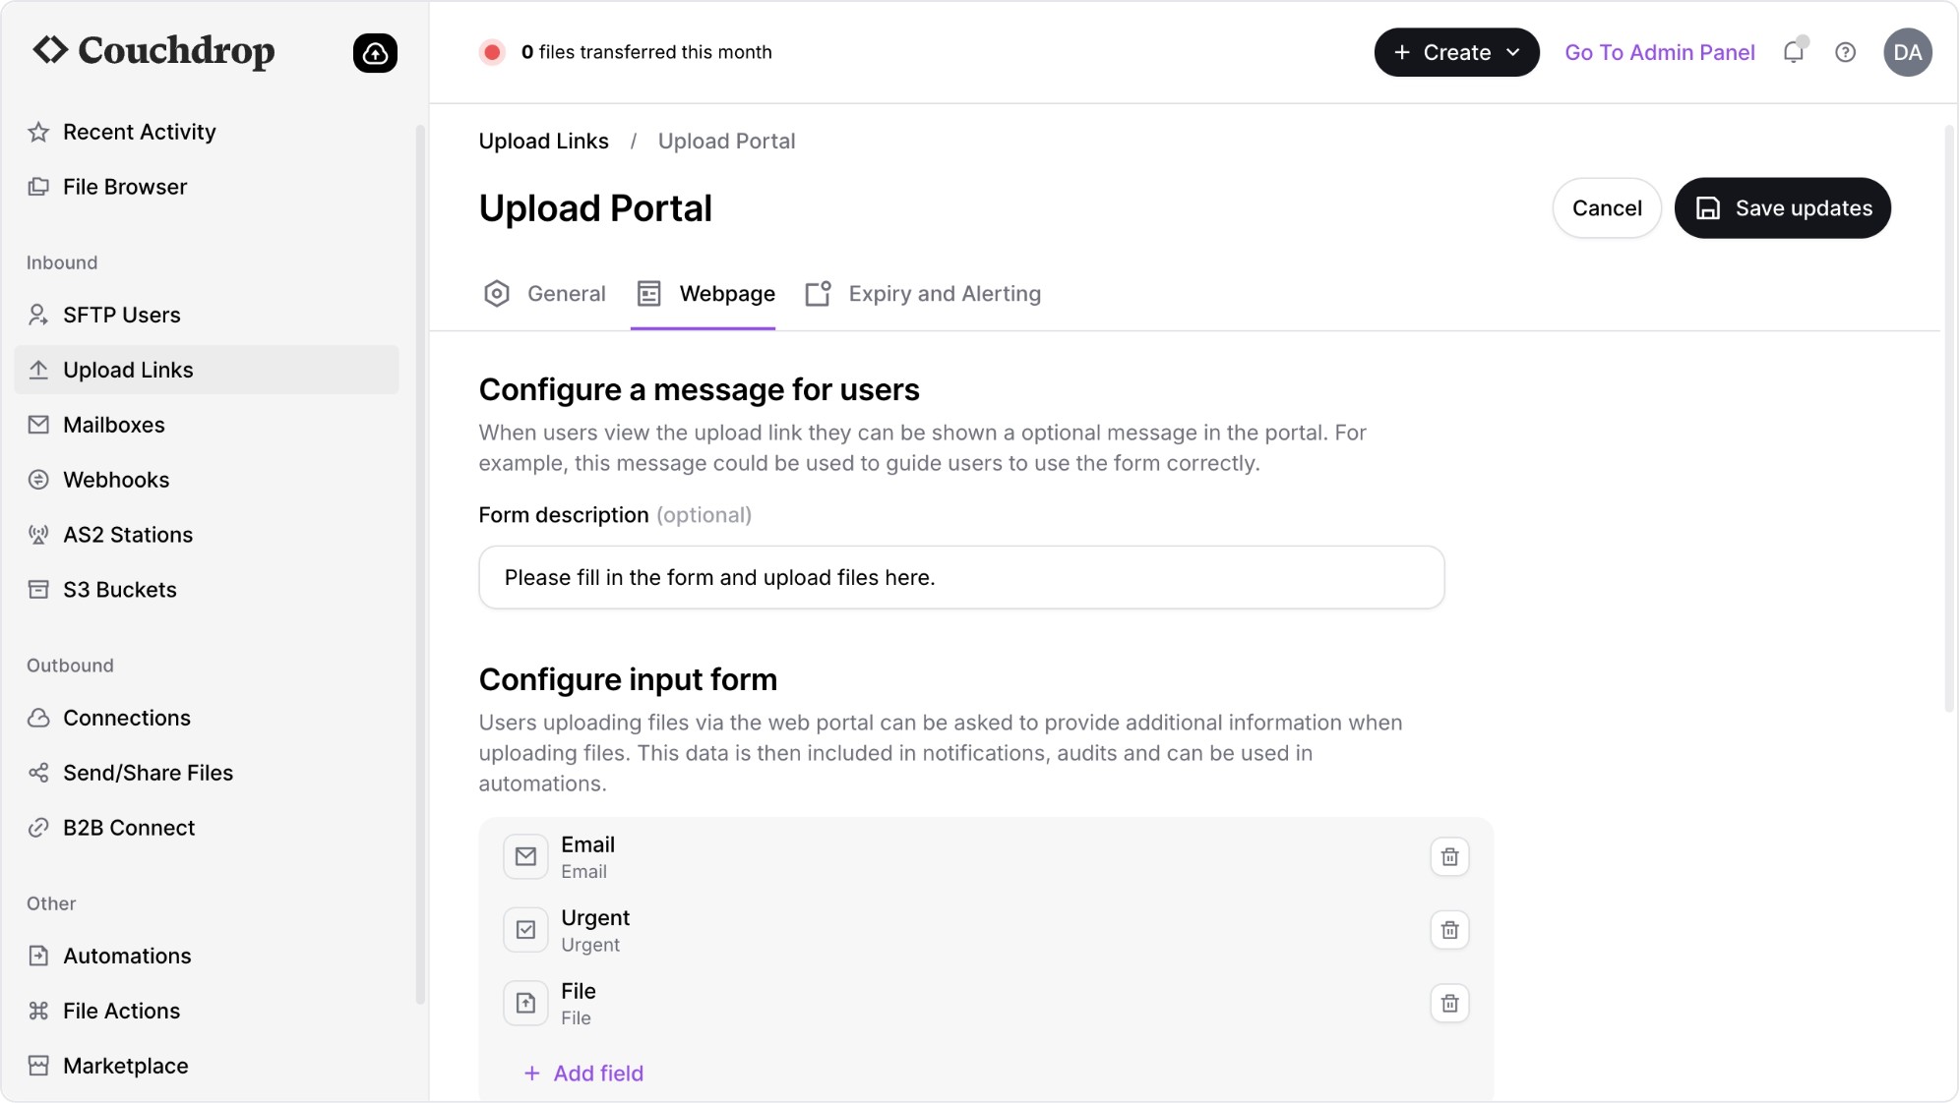Open the notifications bell
Screen dimensions: 1960x1103
tap(1793, 52)
